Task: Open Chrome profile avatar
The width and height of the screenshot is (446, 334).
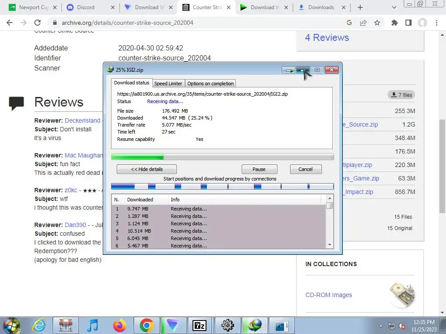Action: point(422,23)
